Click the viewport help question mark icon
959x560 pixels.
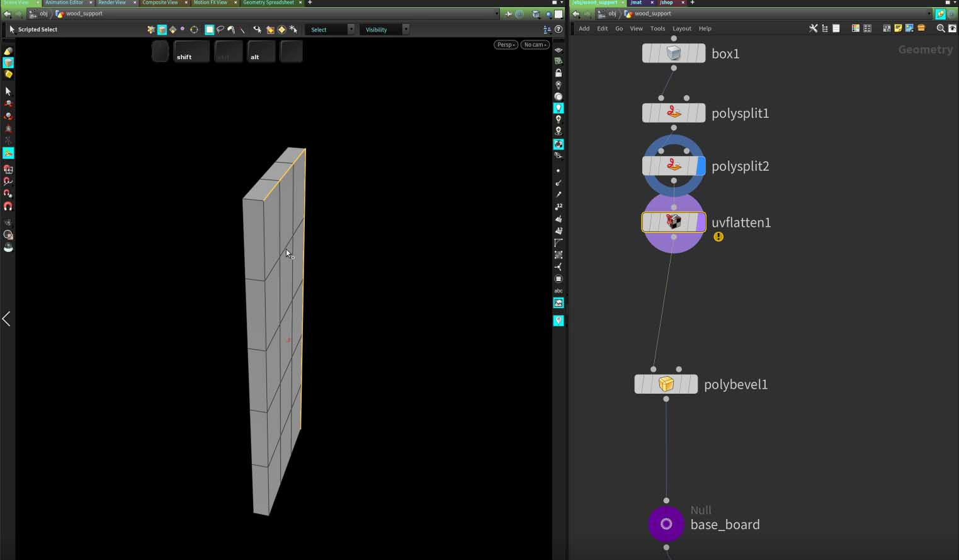(559, 30)
